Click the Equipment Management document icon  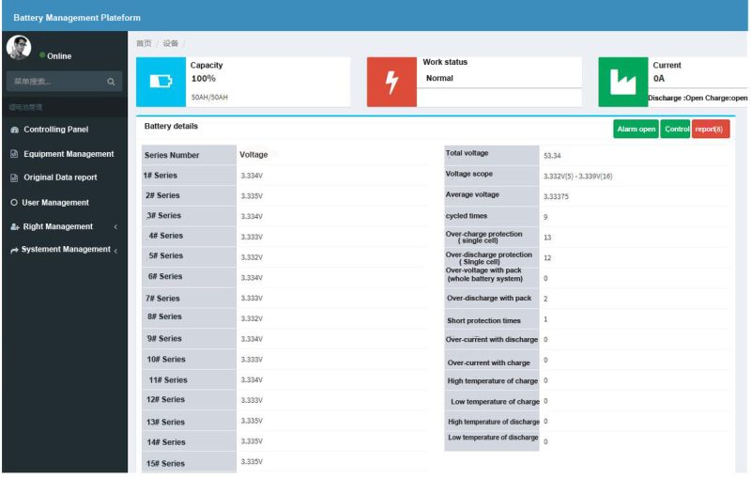click(x=14, y=154)
